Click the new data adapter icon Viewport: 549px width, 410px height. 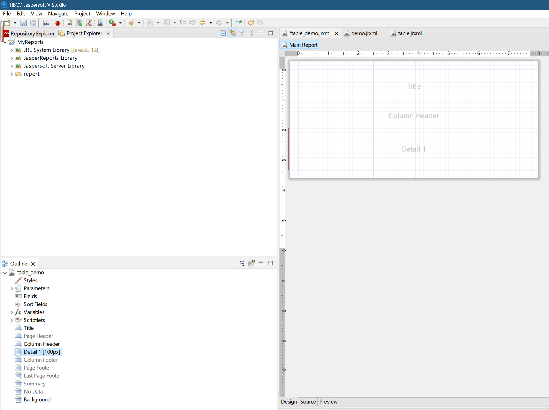[79, 23]
